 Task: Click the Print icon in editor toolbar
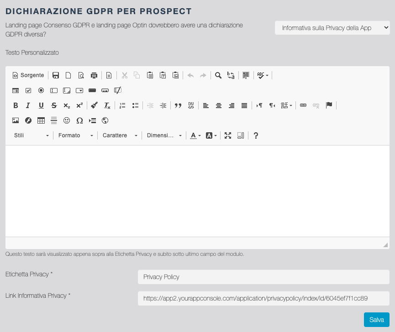pyautogui.click(x=94, y=75)
